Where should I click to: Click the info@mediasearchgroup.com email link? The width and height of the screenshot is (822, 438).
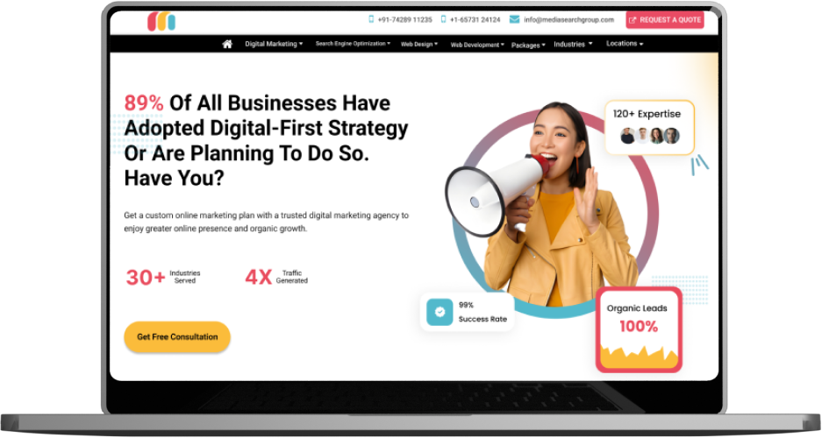point(568,20)
